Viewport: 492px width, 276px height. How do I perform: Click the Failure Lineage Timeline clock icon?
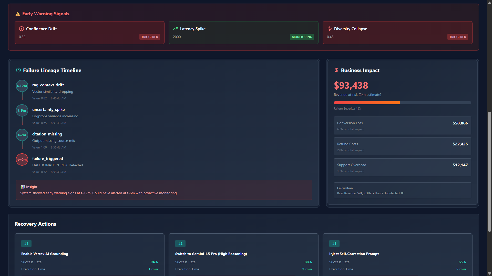tap(18, 70)
